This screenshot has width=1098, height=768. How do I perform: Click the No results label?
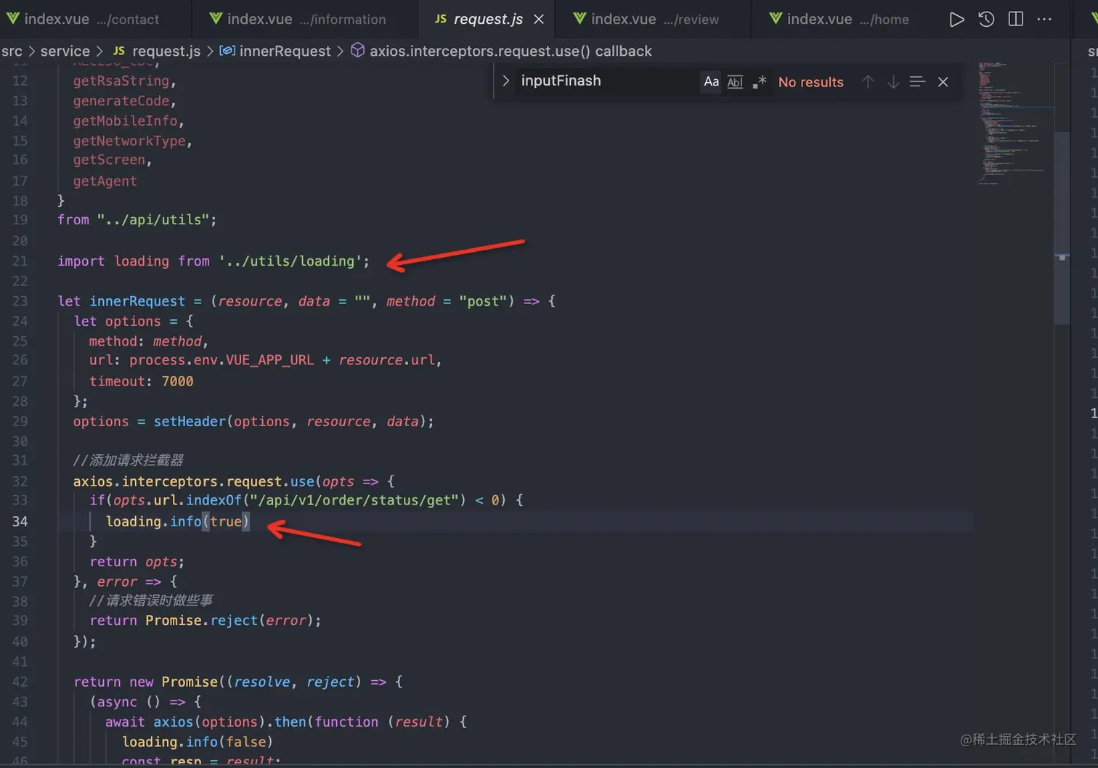[810, 82]
